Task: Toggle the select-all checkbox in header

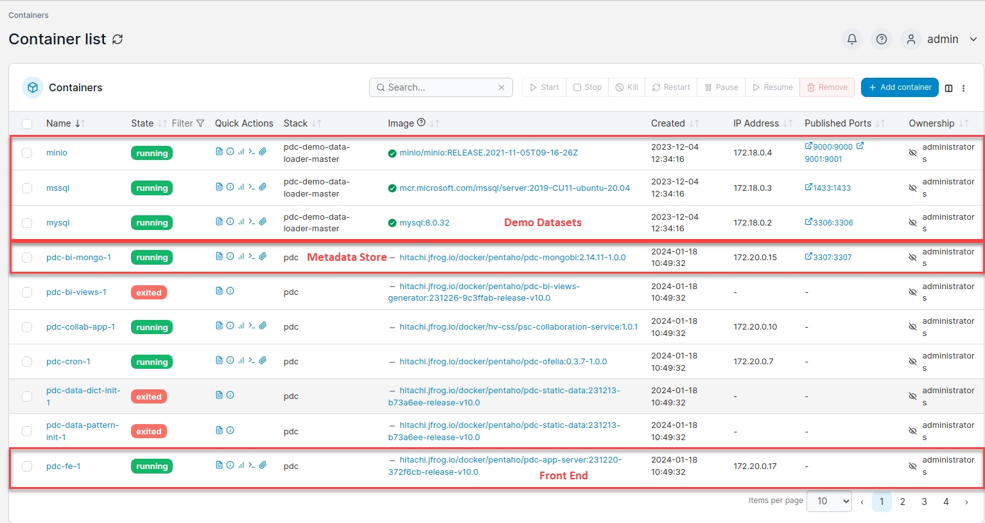Action: point(27,123)
